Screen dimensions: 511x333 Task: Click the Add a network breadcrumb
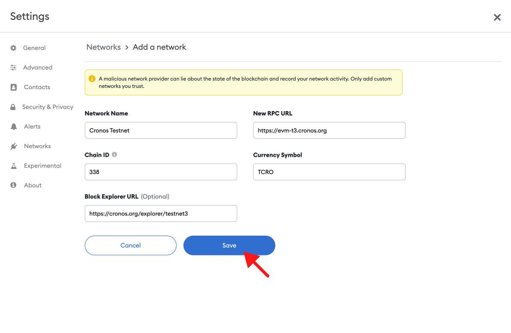pos(159,47)
